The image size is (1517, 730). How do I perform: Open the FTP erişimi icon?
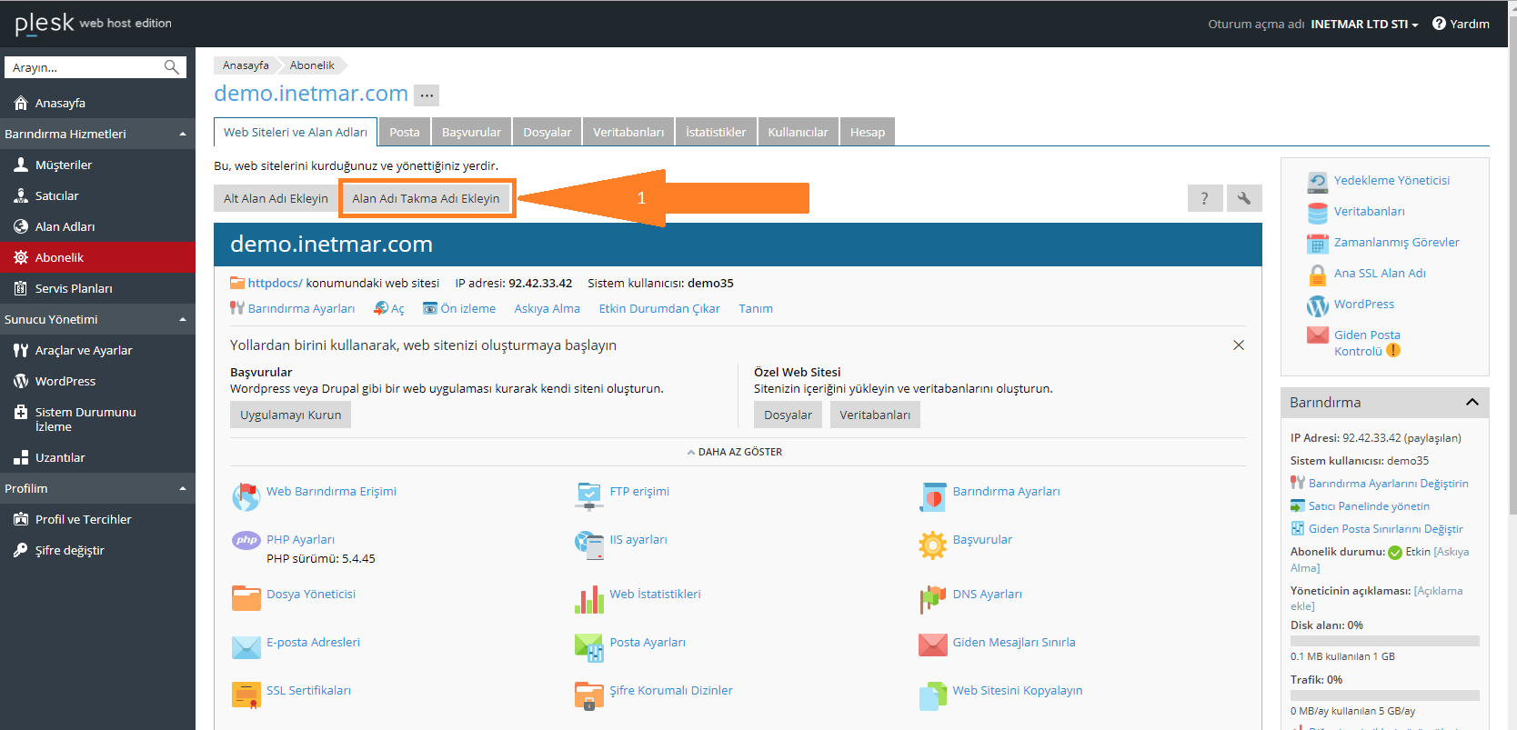click(x=589, y=496)
